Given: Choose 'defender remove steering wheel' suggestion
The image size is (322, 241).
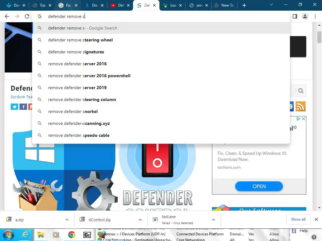Looking at the screenshot, I should click(x=161, y=40).
